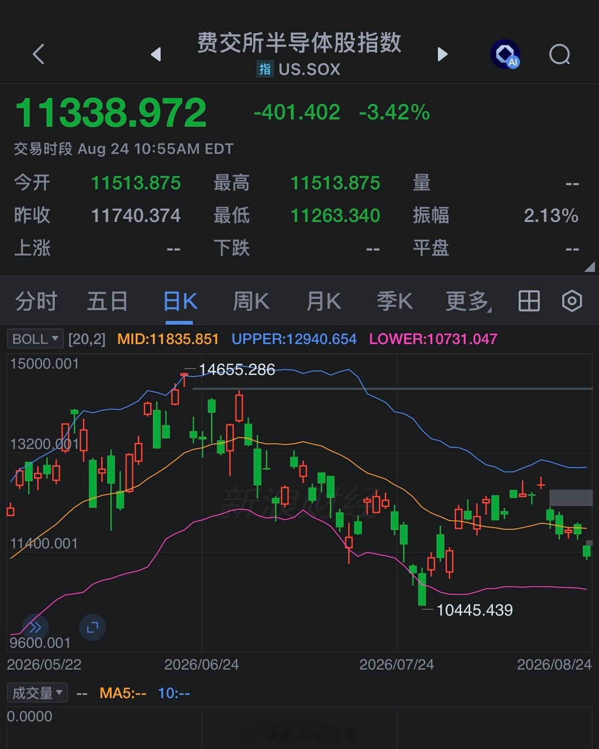Tap the 下跌 label
The height and width of the screenshot is (749, 599).
(231, 248)
